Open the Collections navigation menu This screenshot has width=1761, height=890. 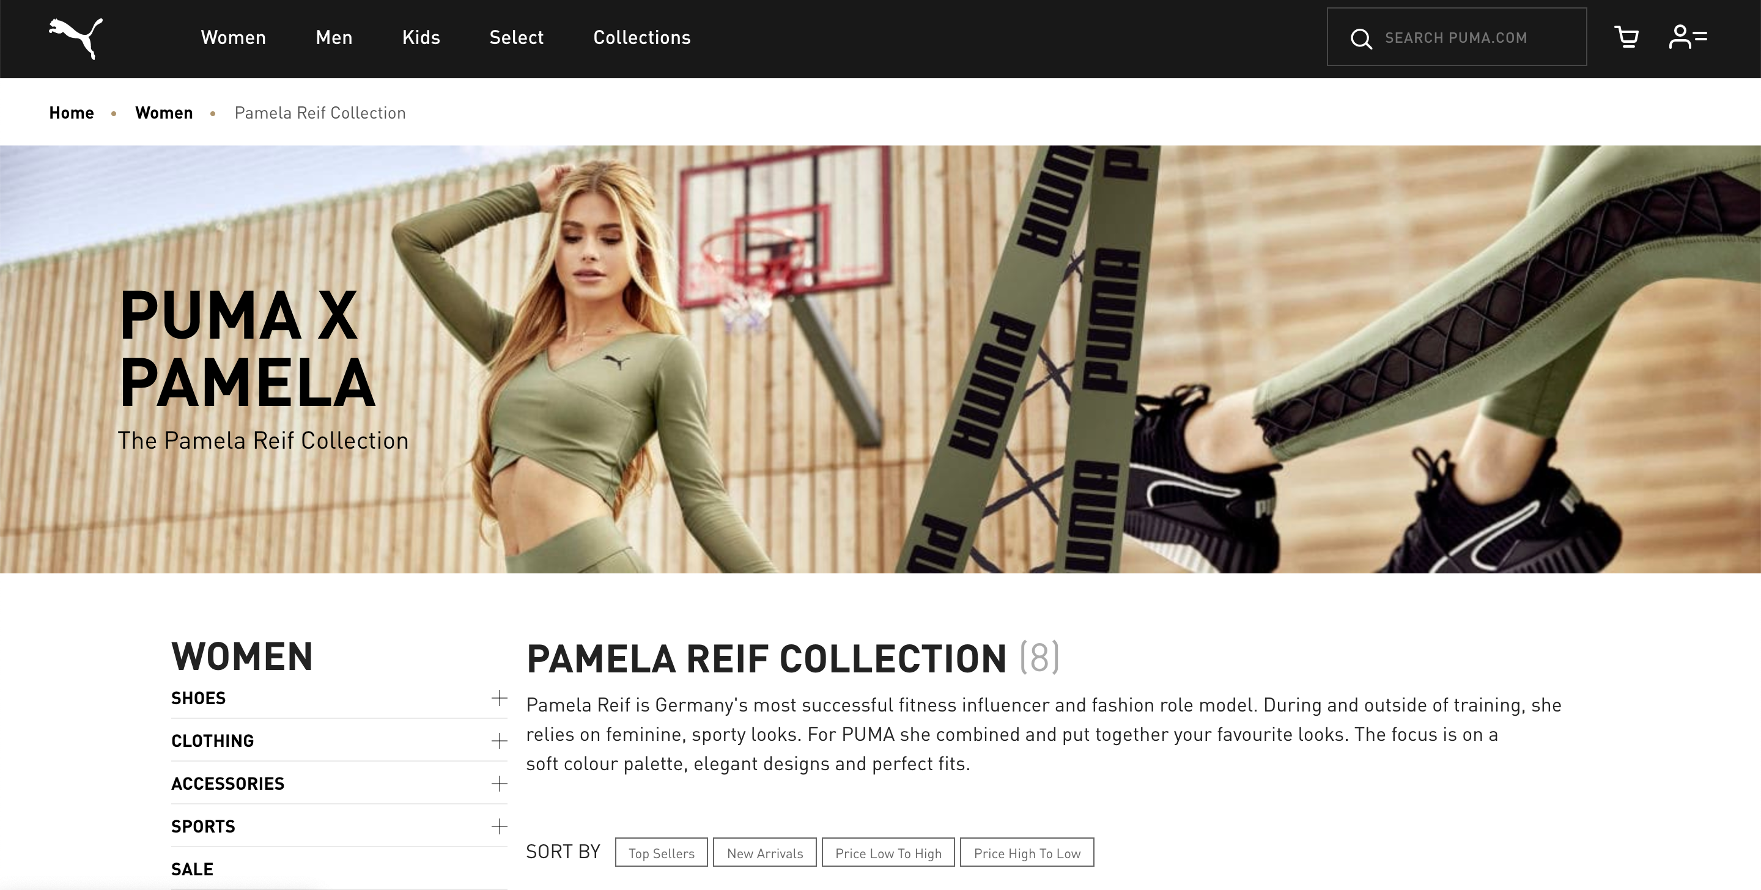tap(642, 38)
